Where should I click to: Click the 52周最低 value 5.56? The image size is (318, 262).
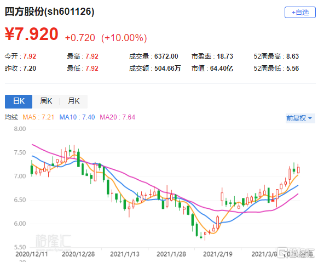tap(292, 69)
